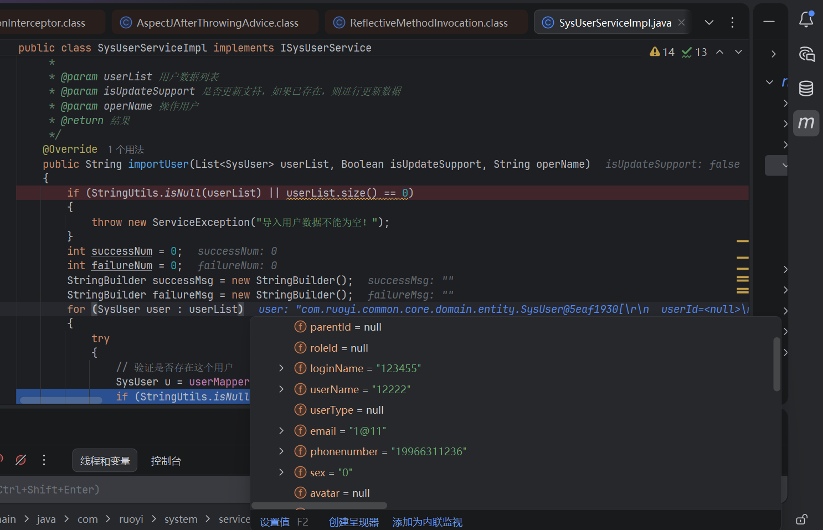Viewport: 823px width, 530px height.
Task: Click the userMapper reference in code
Action: 219,382
